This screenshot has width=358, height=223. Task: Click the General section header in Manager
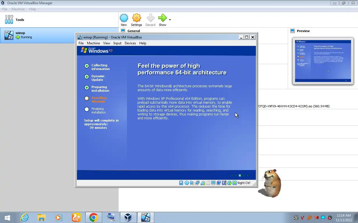133,31
